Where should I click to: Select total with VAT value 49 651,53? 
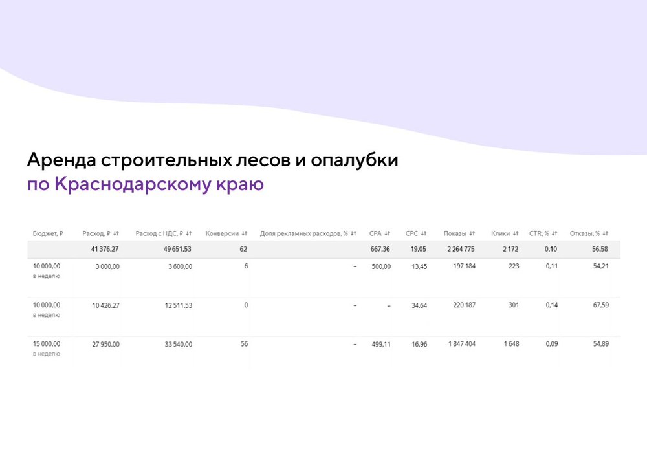177,249
